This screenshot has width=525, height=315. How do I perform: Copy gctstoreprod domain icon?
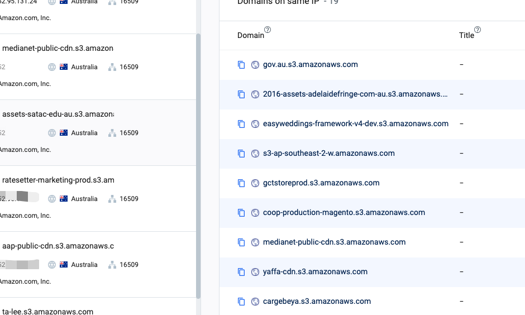point(241,183)
